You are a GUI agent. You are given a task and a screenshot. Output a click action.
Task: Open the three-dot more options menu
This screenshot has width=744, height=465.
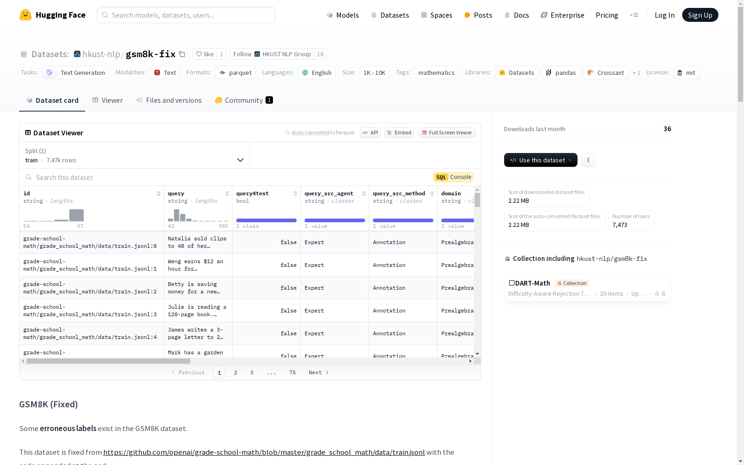(x=588, y=160)
